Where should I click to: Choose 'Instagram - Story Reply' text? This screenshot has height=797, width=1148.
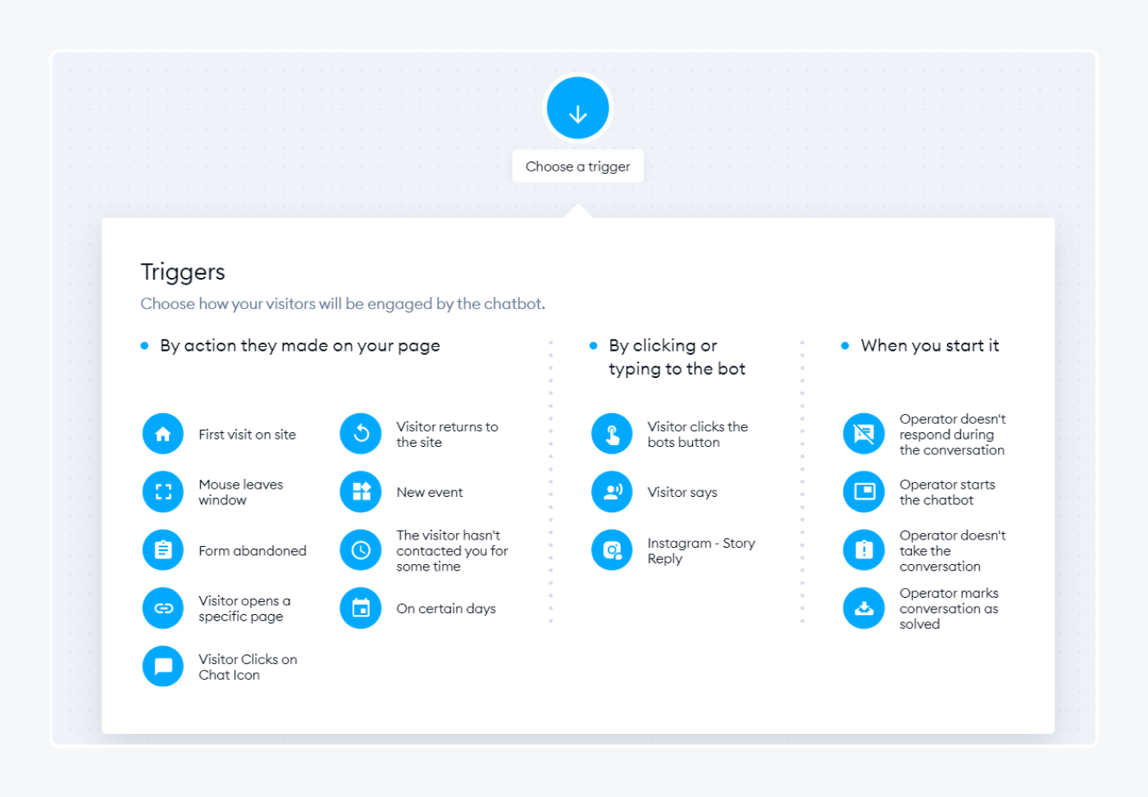[701, 551]
